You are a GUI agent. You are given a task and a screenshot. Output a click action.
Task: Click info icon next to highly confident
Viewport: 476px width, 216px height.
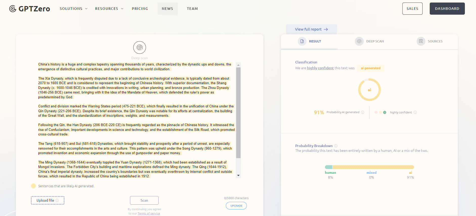[x=415, y=112]
